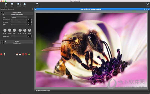Viewport: 150px width, 94px height.
Task: Open the Kind dropdown showing Rounded
Action: click(19, 17)
